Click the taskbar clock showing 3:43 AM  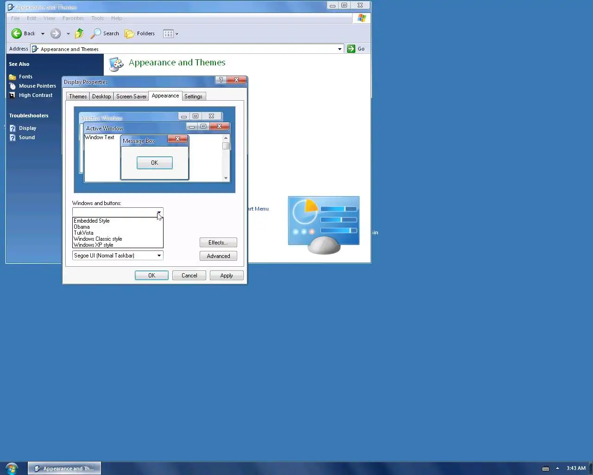[576, 469]
